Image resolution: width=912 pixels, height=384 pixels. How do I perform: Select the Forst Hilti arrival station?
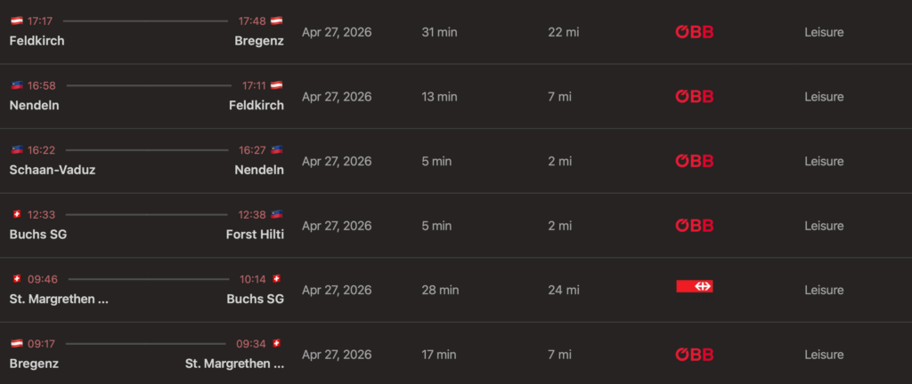(255, 235)
